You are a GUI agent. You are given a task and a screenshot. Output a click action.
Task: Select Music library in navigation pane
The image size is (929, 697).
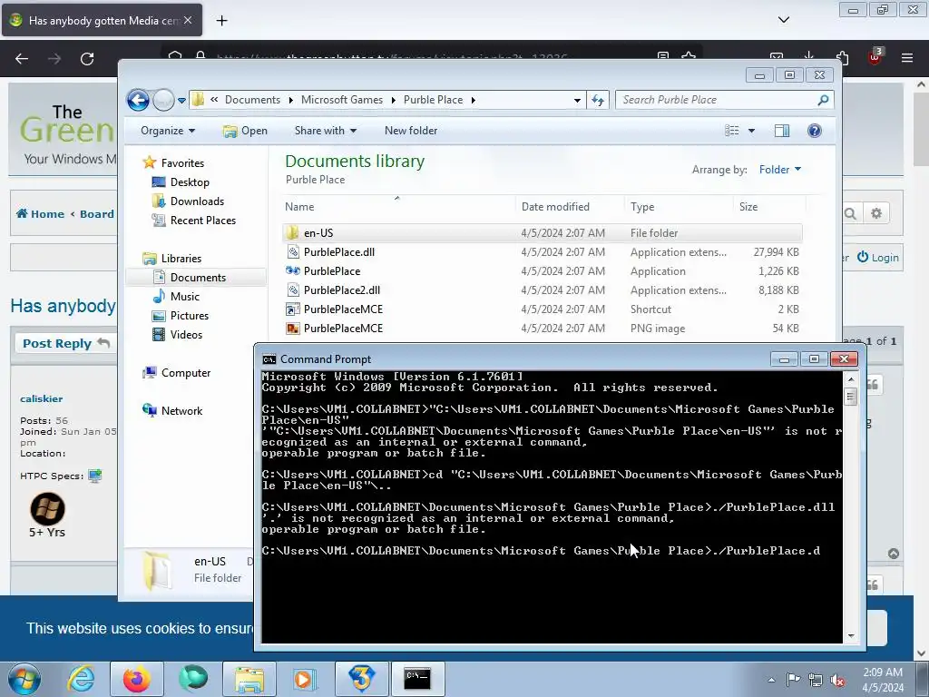click(185, 297)
